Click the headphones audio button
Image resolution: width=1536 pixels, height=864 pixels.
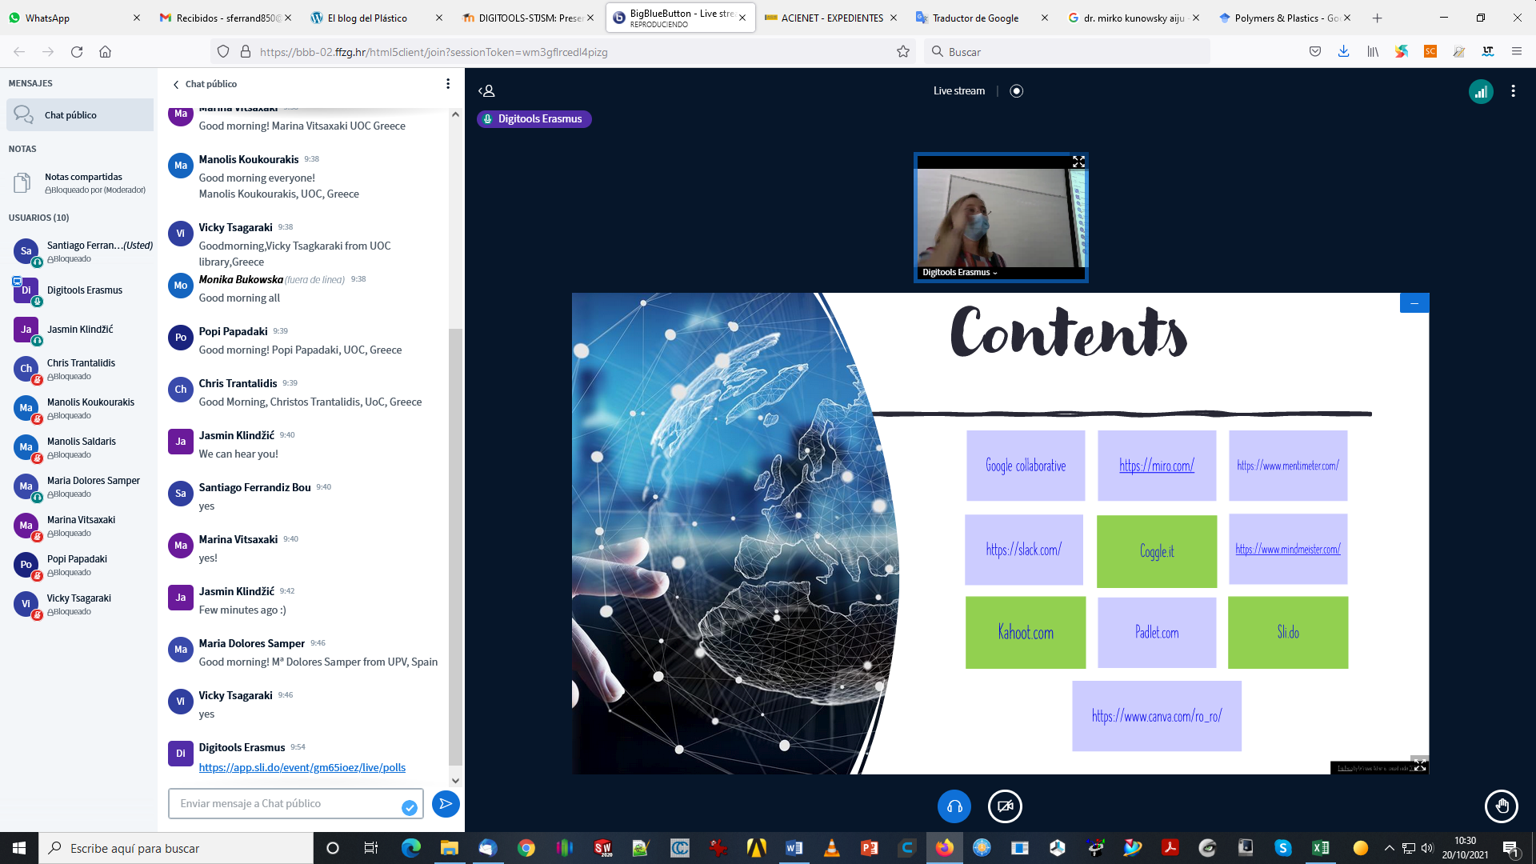point(954,806)
